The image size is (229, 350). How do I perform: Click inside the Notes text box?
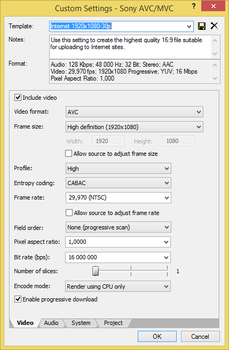click(130, 46)
